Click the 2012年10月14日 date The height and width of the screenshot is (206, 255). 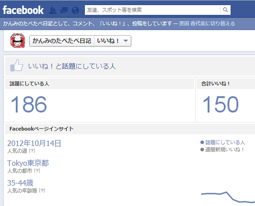click(x=34, y=143)
